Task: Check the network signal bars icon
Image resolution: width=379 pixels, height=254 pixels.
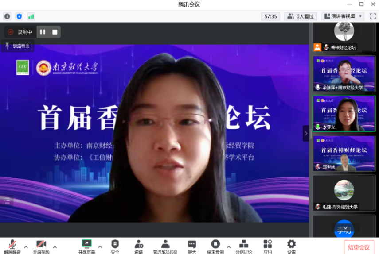Action: pos(31,16)
